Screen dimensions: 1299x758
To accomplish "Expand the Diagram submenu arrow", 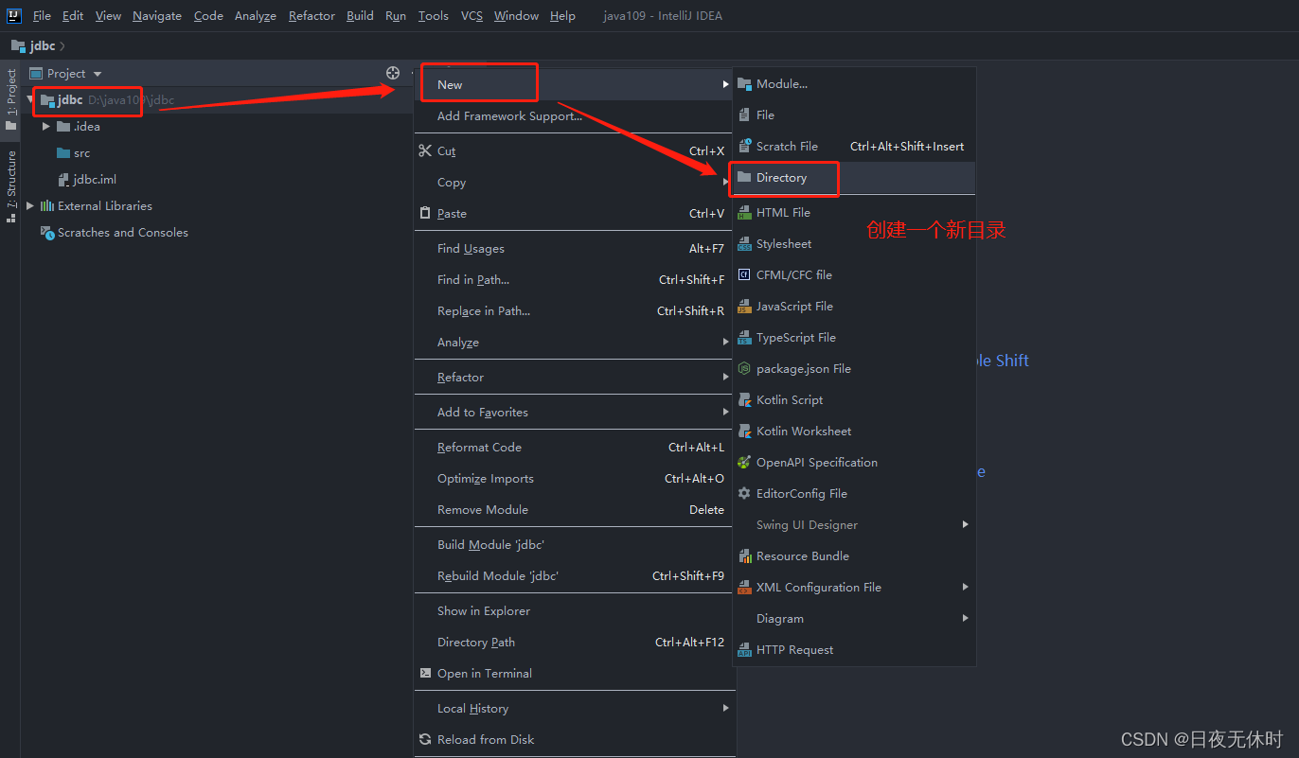I will 966,618.
